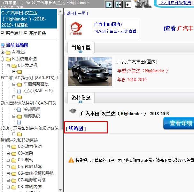Click the B 系统电路图 open folder icon
194x192 pixels.
tap(8, 59)
